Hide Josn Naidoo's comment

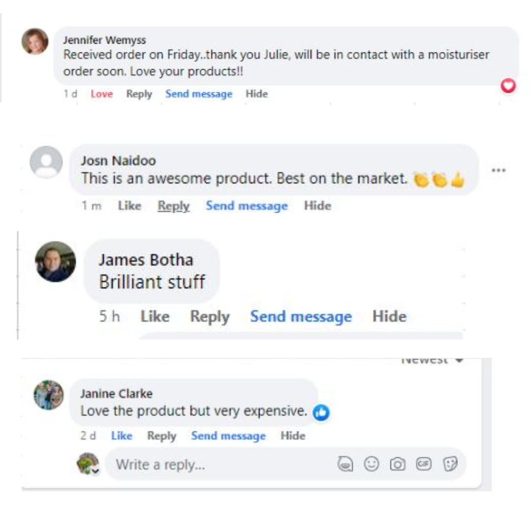[x=318, y=206]
